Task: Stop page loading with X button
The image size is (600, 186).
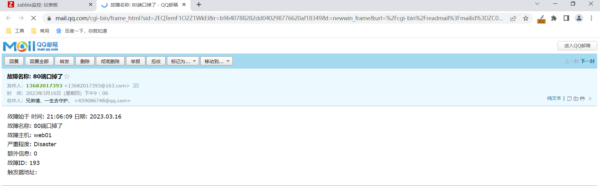Action: (x=33, y=18)
